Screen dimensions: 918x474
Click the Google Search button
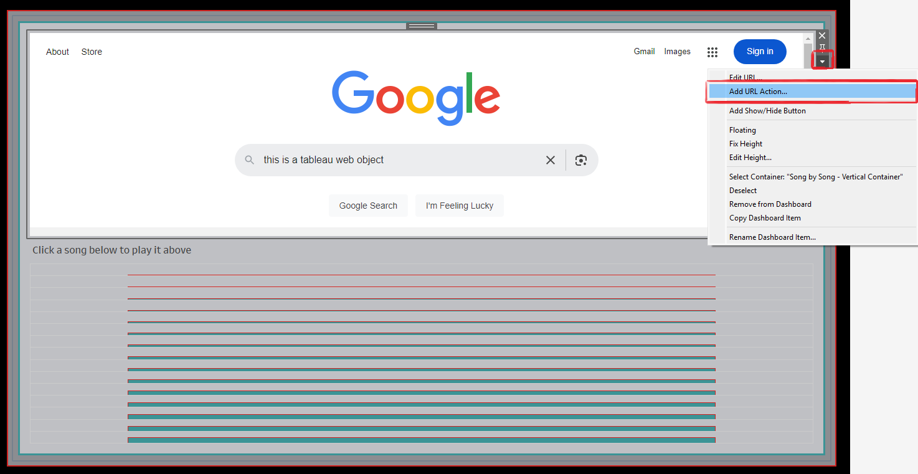coord(368,206)
